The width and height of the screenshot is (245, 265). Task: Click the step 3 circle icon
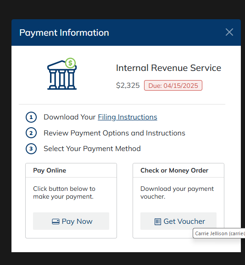[x=31, y=149]
